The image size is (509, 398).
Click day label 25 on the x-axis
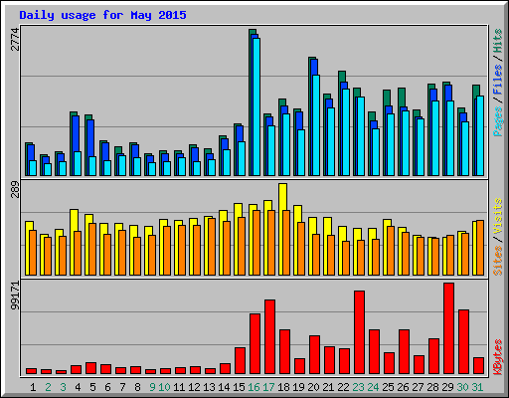click(x=388, y=387)
